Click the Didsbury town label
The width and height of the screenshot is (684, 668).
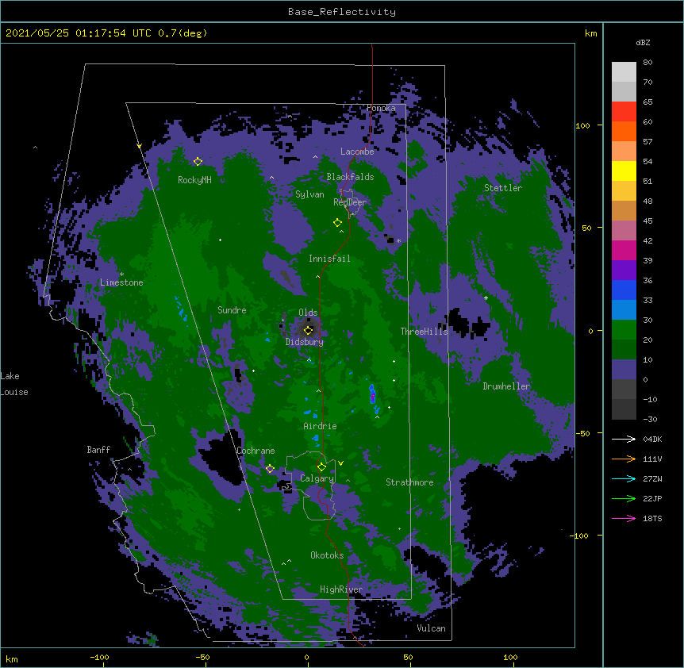point(304,342)
